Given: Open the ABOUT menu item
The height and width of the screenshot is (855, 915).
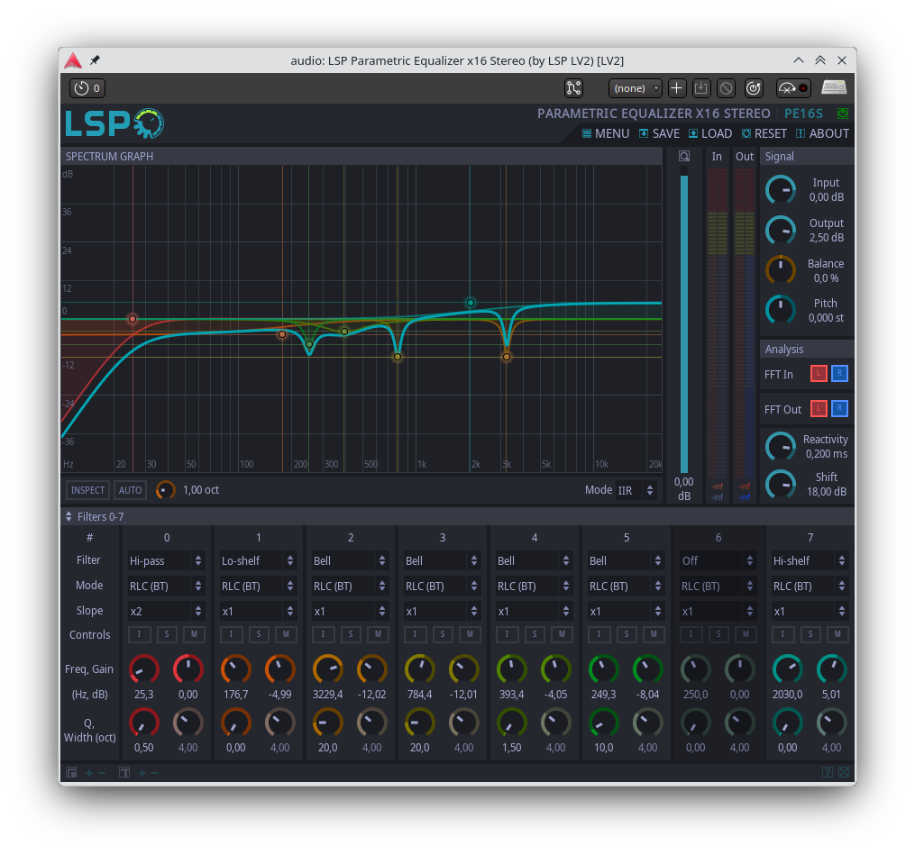Looking at the screenshot, I should point(822,133).
